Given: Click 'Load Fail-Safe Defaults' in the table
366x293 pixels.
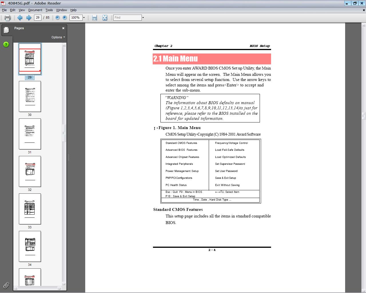Looking at the screenshot, I should pyautogui.click(x=230, y=150).
